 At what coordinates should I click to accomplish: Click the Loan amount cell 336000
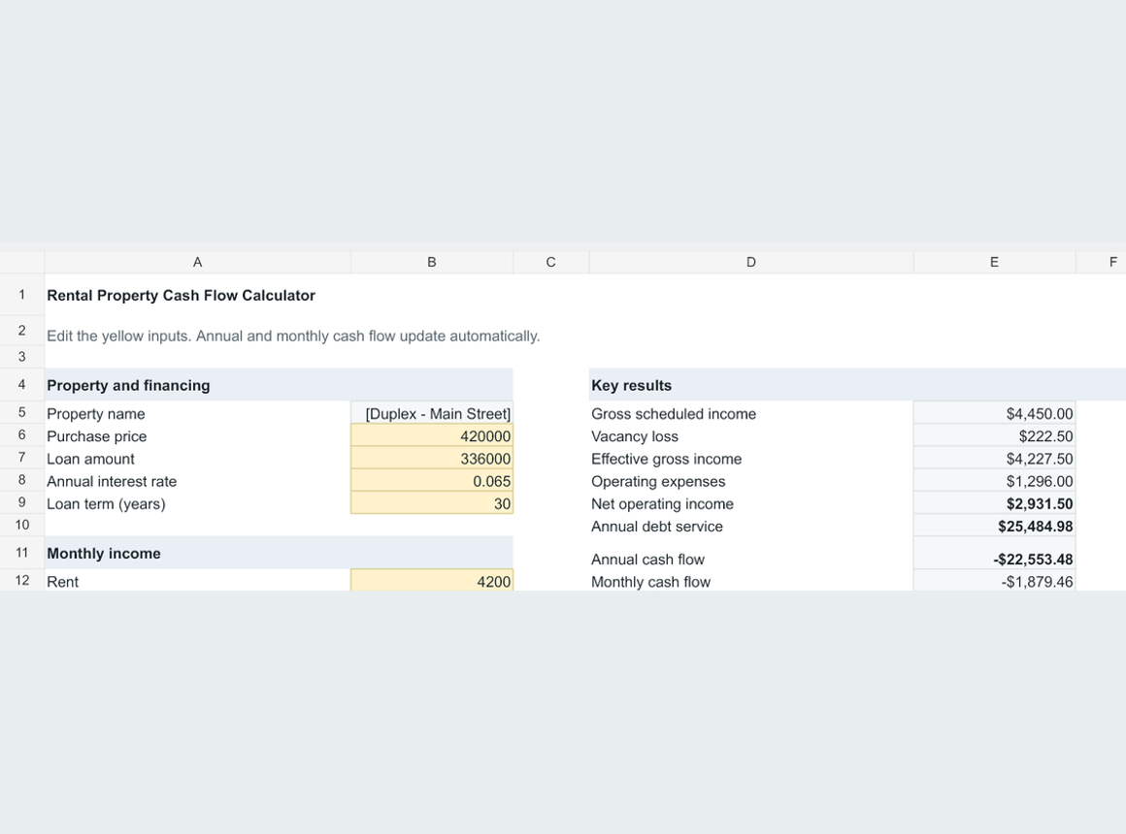(432, 458)
